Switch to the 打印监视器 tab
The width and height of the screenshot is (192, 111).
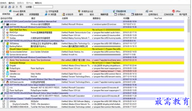(x=52, y=11)
